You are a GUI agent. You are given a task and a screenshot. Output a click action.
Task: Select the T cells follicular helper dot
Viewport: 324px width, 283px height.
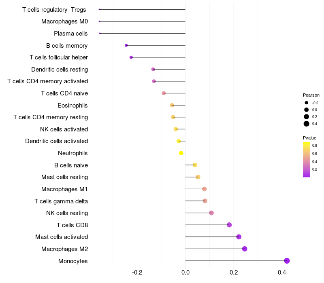[131, 57]
